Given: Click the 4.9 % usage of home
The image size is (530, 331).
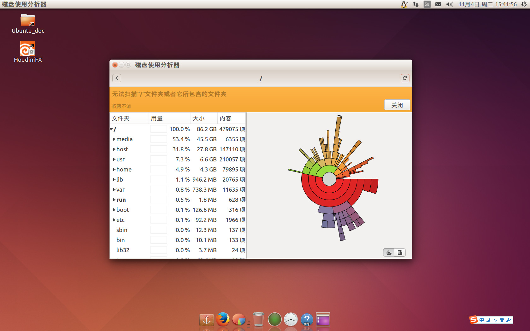Looking at the screenshot, I should [183, 170].
